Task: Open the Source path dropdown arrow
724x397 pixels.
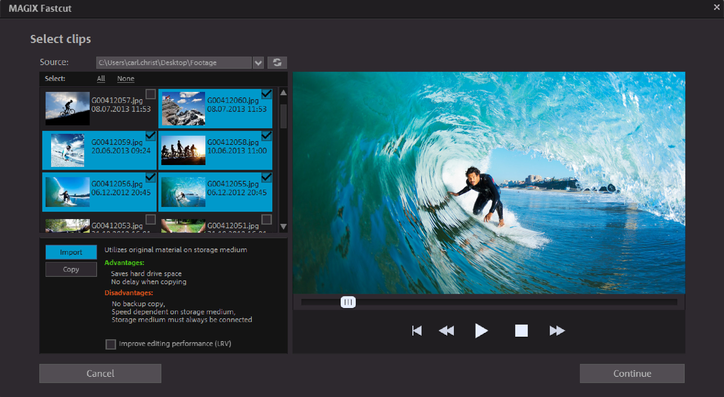Action: pos(258,63)
